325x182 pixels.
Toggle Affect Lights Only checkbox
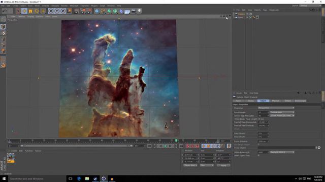tap(258, 155)
